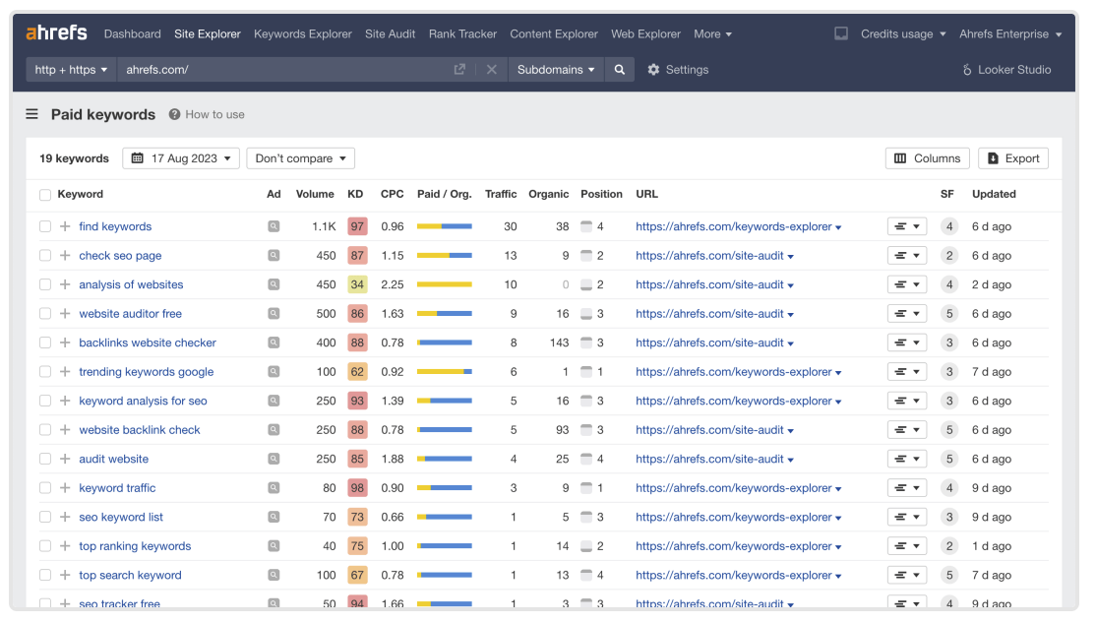Expand row plus icon for keyword traffic
The image size is (1096, 623).
coord(65,488)
